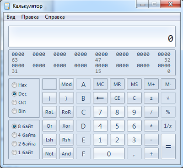Screen dimensions: 183x168
Task: Click the MS memory store button
Action: pyautogui.click(x=134, y=84)
